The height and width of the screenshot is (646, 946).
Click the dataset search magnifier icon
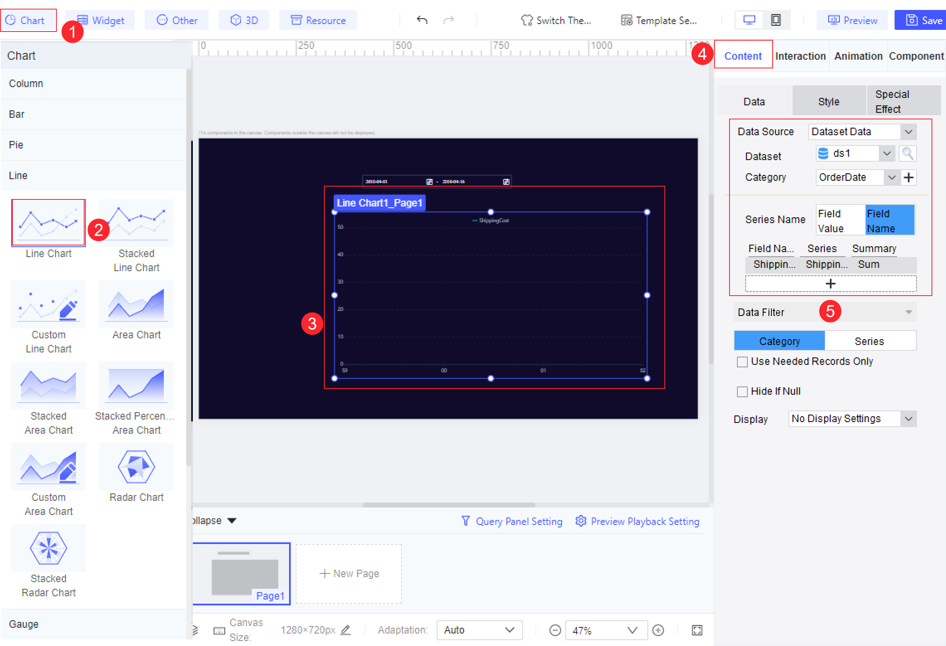(x=907, y=153)
